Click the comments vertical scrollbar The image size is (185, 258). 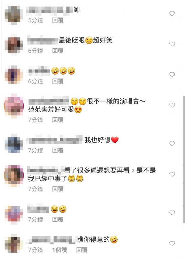tap(184, 159)
